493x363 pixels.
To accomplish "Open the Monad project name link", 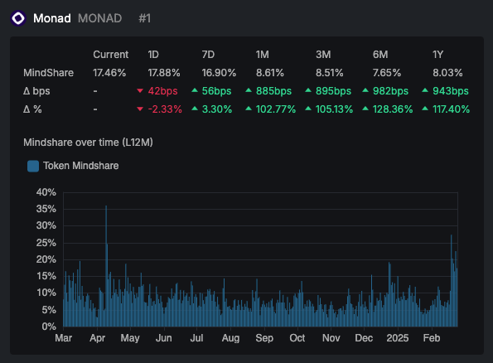I will tap(52, 18).
